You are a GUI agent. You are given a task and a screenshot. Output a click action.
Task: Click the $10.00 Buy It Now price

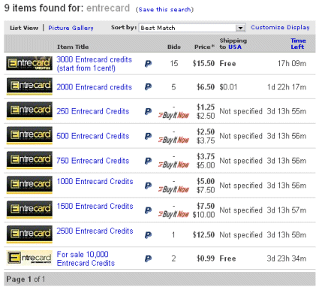coord(203,215)
